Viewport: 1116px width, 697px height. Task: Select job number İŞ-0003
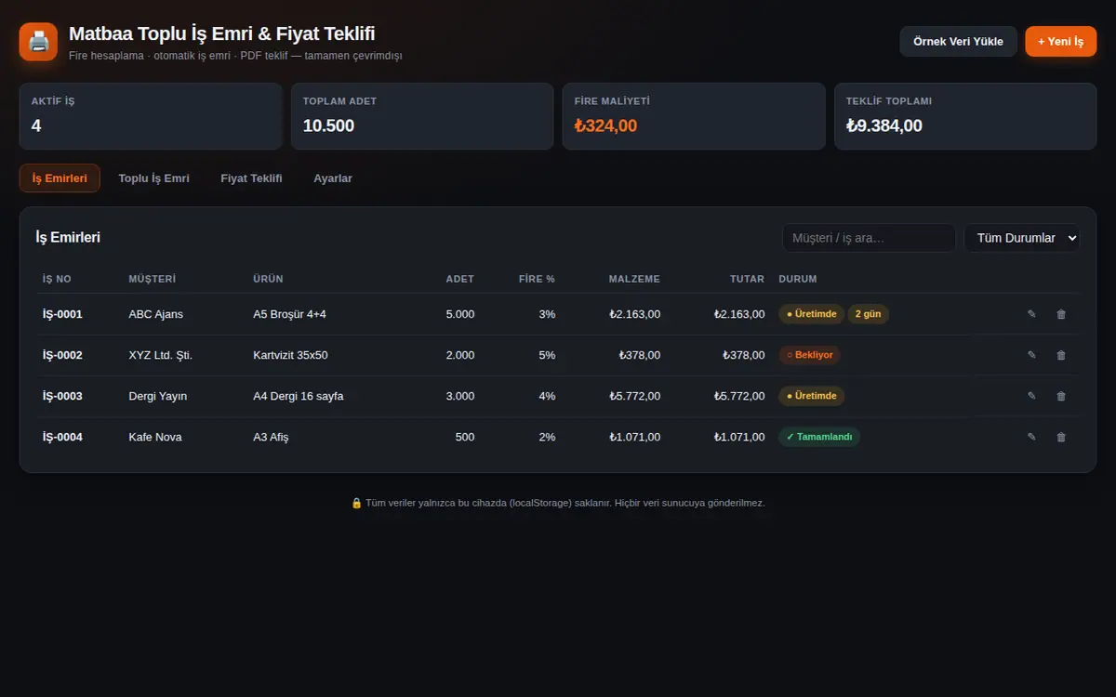point(62,396)
